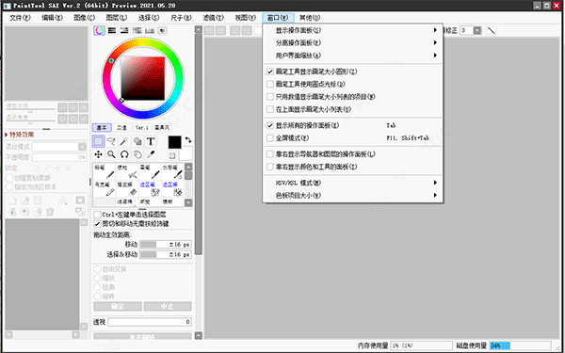
Task: Expand HSV/HSL 模式 submenu
Action: click(353, 183)
